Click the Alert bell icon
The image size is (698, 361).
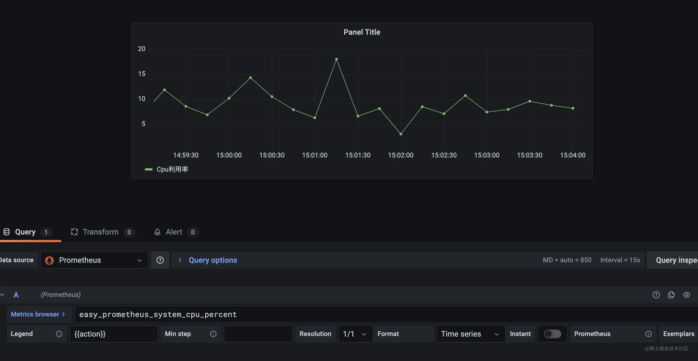pos(157,232)
